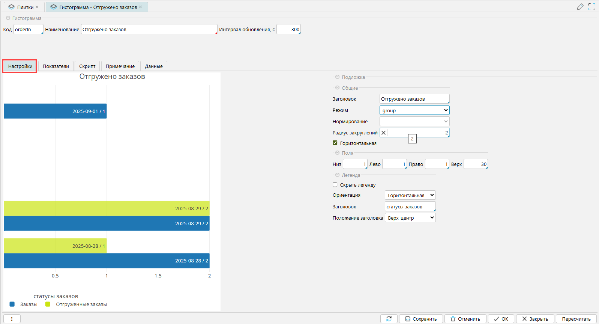Clear the Радиус закруглений value with X

click(x=383, y=133)
